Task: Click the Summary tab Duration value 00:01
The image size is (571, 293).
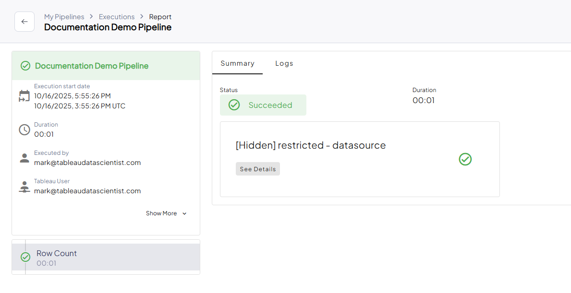Action: pyautogui.click(x=424, y=100)
